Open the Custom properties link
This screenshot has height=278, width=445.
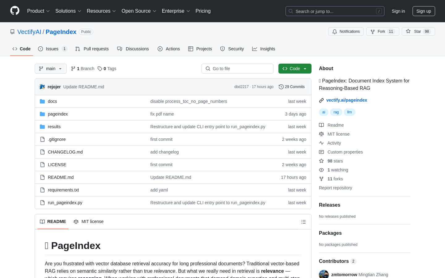(x=345, y=152)
